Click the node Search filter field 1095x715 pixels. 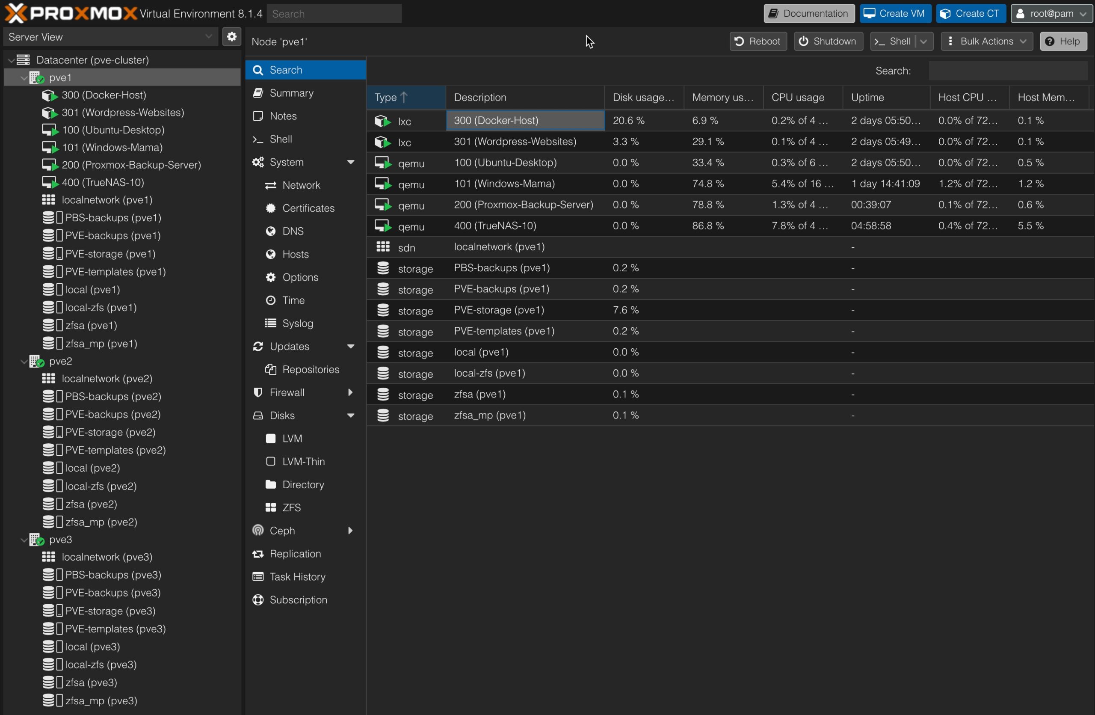(x=1008, y=71)
